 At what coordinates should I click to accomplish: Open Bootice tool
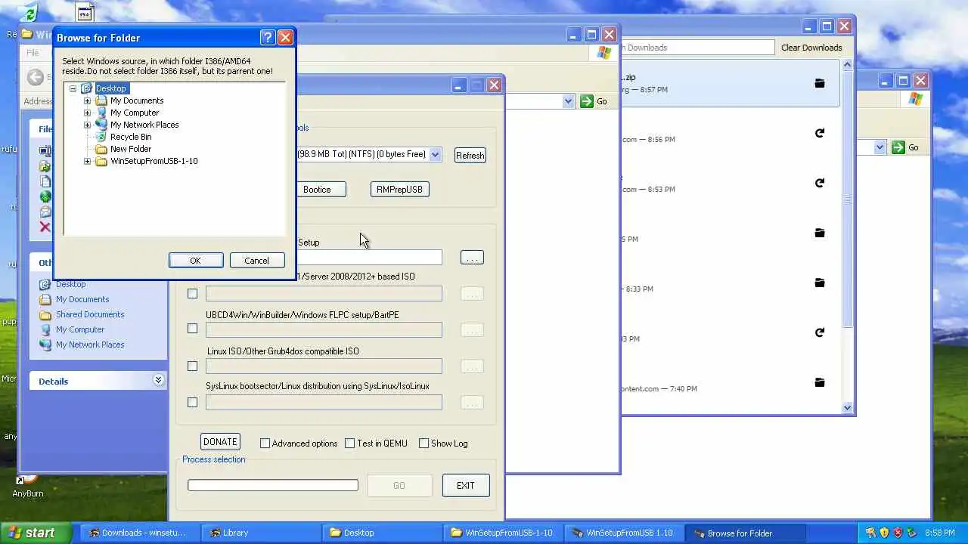[x=317, y=189]
